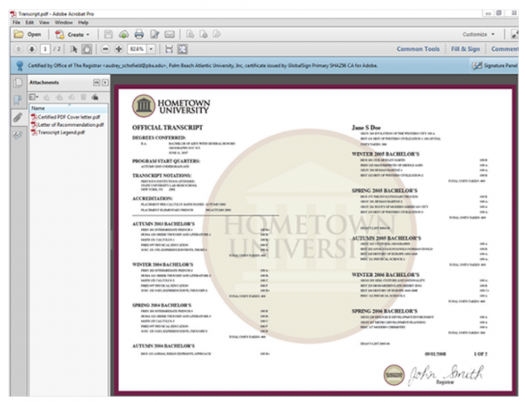525x402 pixels.
Task: Click the zoom out minus icon
Action: 105,49
